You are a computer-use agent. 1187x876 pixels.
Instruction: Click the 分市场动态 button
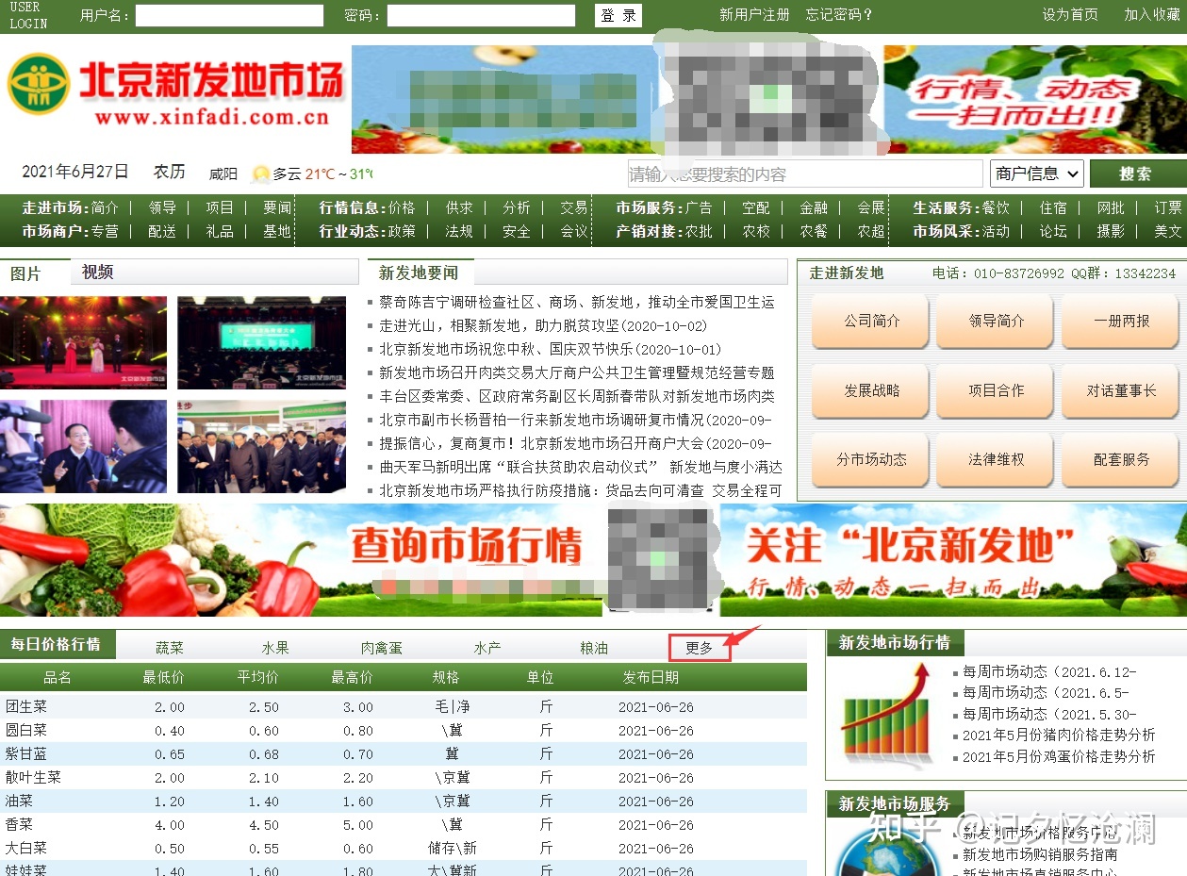871,460
